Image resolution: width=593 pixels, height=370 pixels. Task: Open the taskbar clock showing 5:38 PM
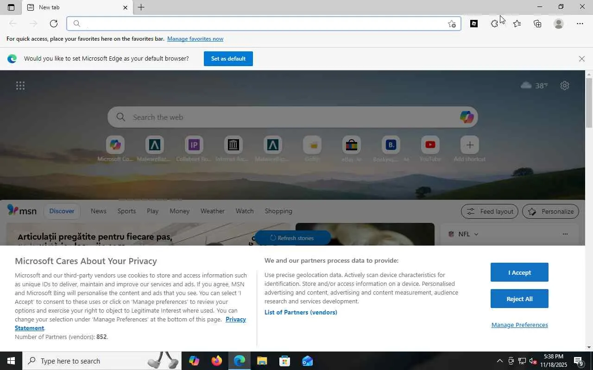pos(554,361)
